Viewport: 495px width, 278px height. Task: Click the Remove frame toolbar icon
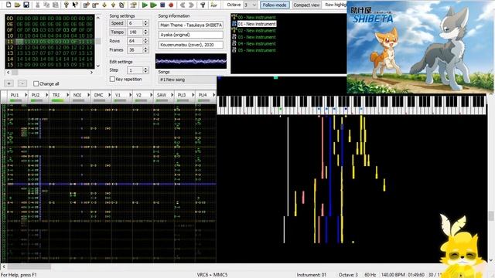pyautogui.click(x=95, y=5)
